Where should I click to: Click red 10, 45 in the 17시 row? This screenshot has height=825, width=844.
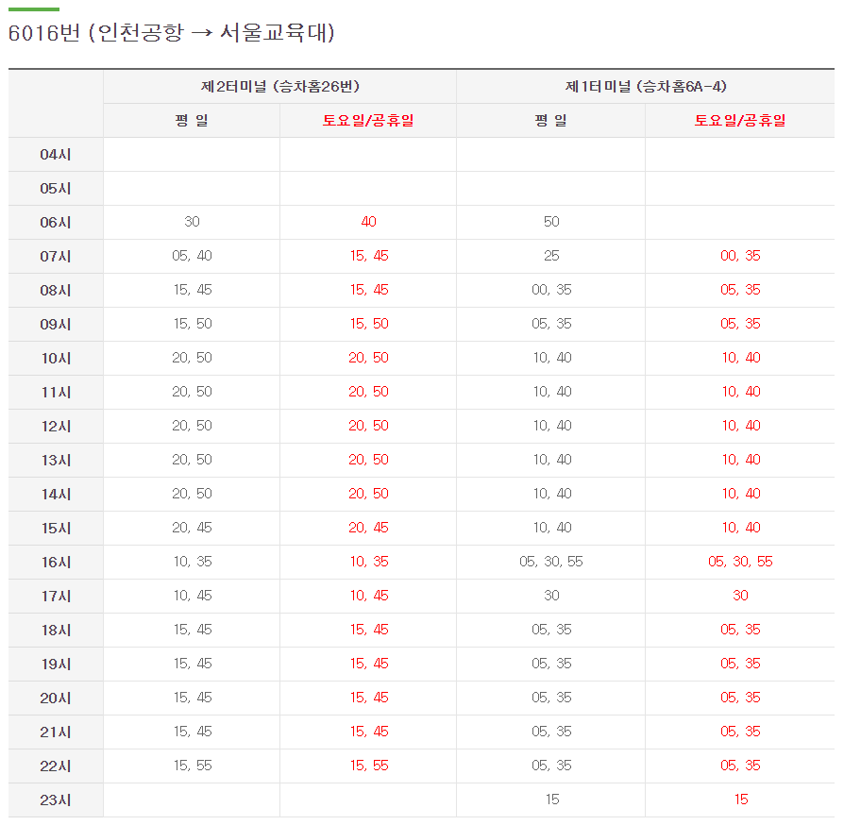click(x=369, y=596)
